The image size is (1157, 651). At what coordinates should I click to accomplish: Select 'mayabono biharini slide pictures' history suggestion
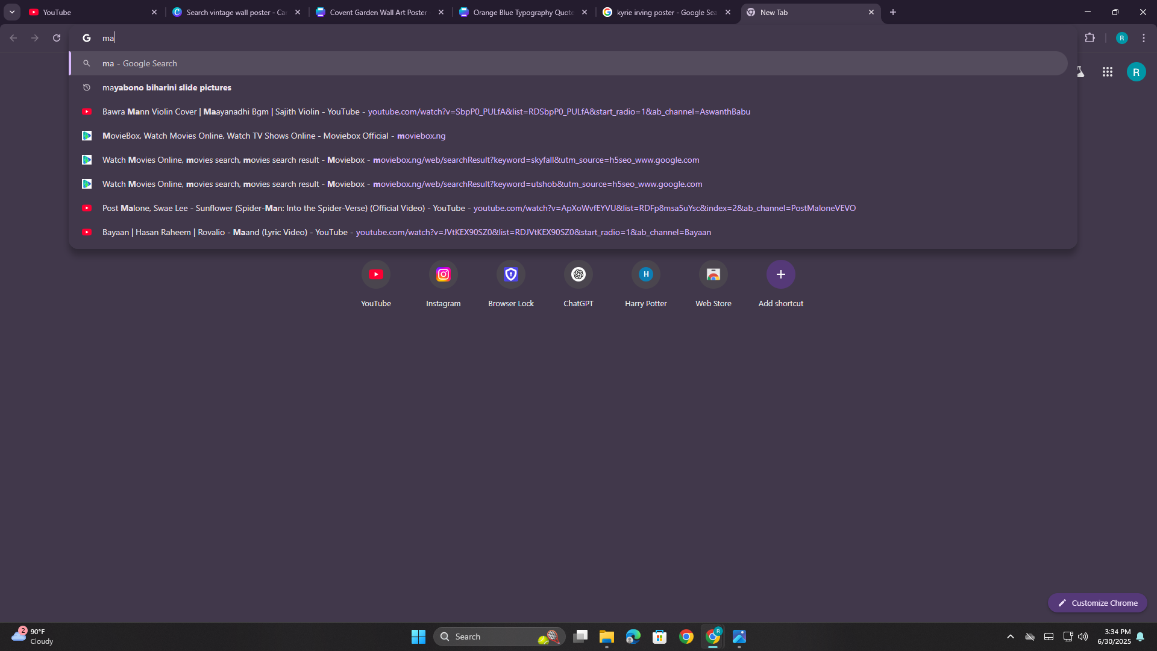coord(568,87)
